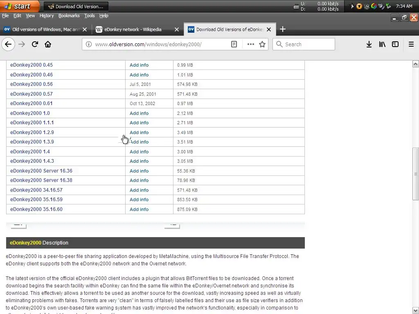Screen dimensions: 419x314
Task: Close the Old versions of Windows tab
Action: coord(85,29)
